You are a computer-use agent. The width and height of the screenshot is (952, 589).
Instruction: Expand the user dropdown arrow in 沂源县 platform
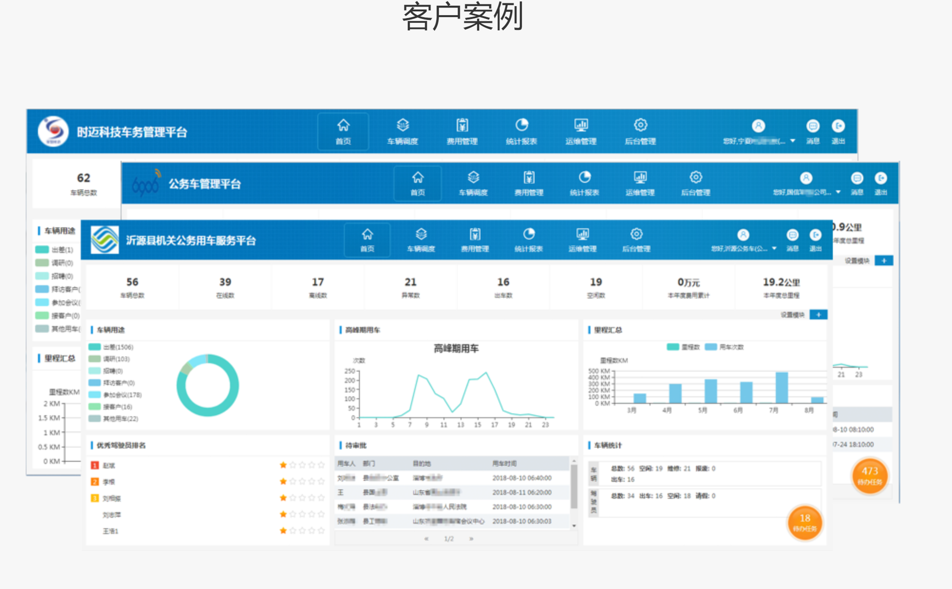pyautogui.click(x=774, y=248)
